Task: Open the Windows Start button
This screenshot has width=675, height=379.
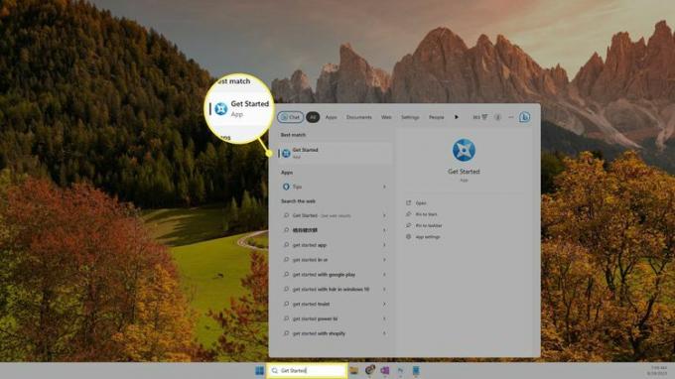Action: click(x=260, y=370)
